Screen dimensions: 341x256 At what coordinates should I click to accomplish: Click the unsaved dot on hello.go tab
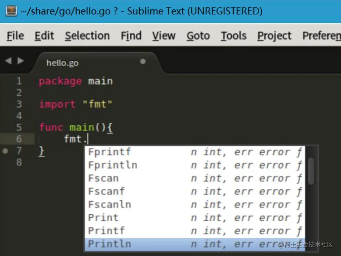(143, 62)
